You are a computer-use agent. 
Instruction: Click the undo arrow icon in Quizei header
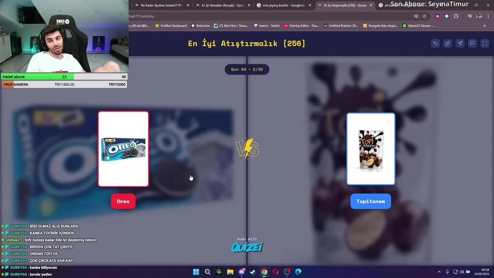(x=435, y=43)
